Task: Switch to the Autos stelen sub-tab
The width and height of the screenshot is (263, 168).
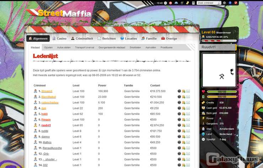Action: pos(64,47)
